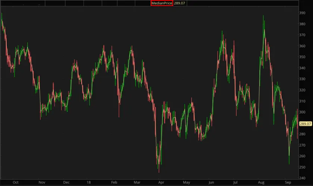Viewport: 313px width, 186px height.
Task: Click the 270 price axis label
Action: [x=302, y=145]
